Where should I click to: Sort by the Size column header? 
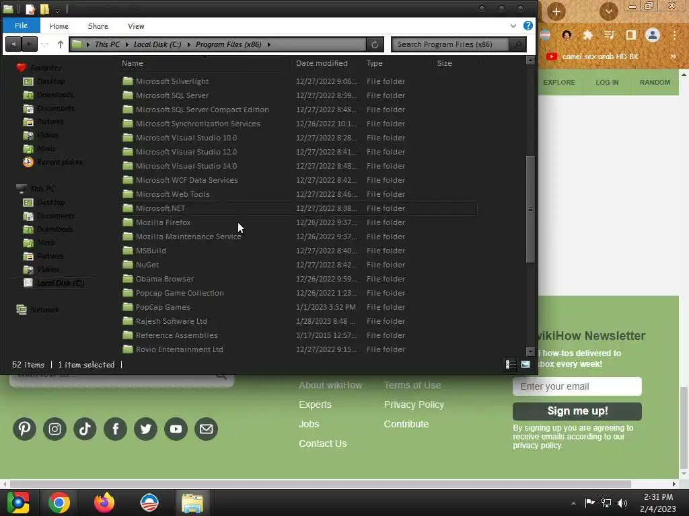(444, 63)
